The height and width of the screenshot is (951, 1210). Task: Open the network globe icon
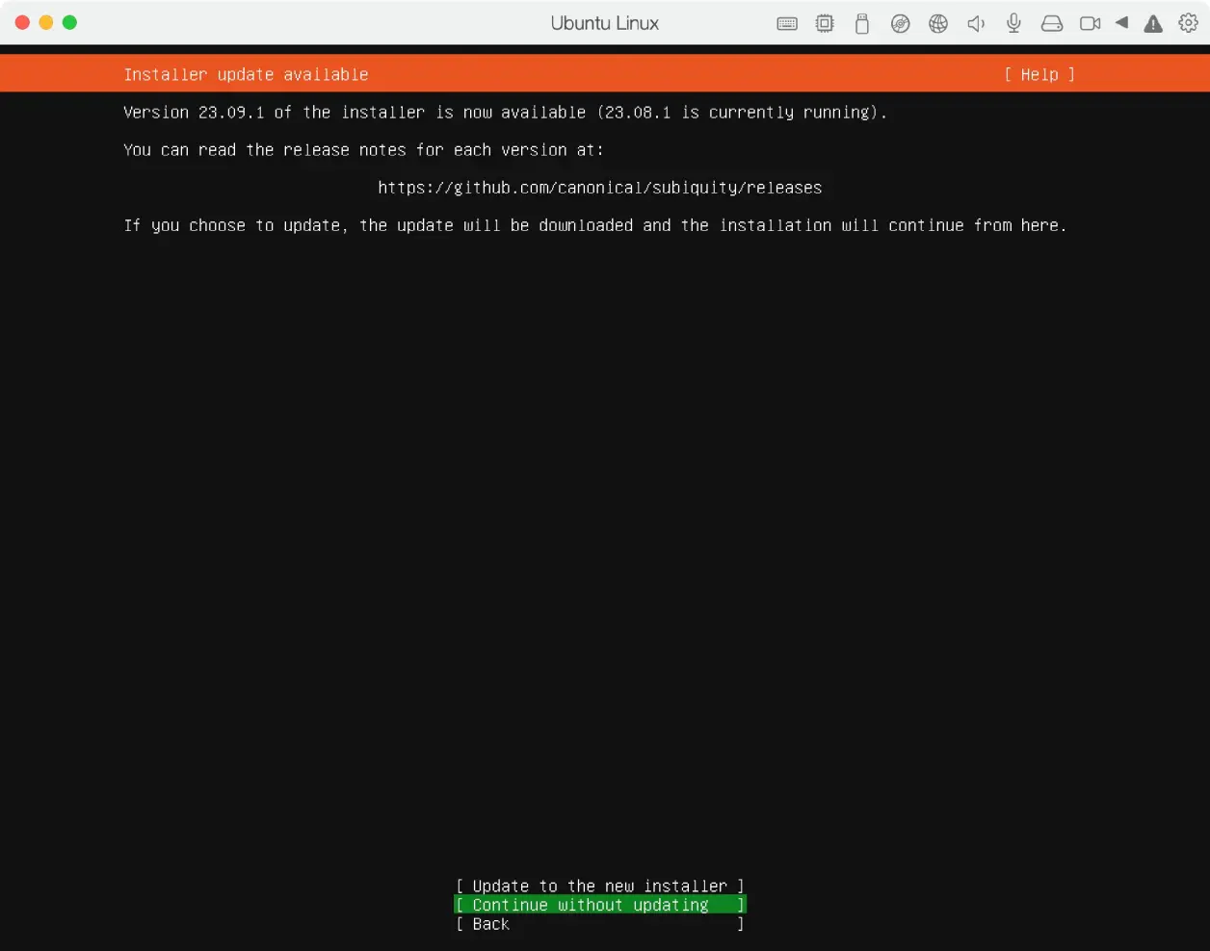[x=938, y=23]
